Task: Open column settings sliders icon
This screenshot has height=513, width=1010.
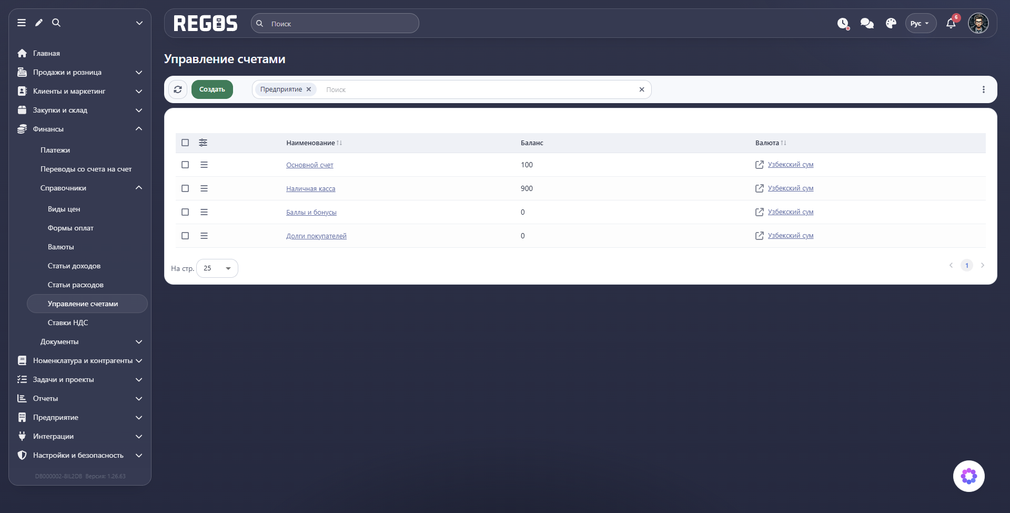Action: tap(203, 143)
